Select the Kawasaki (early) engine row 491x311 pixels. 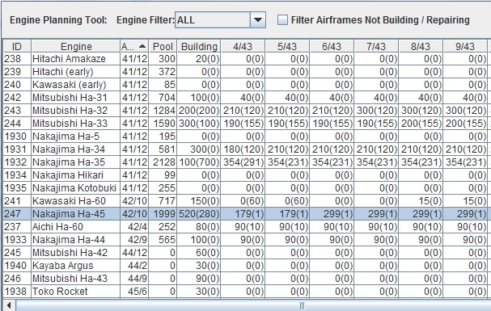246,84
